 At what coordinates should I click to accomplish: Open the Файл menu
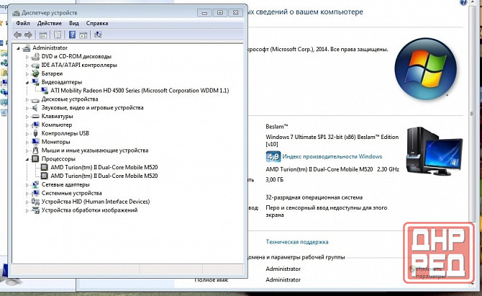pyautogui.click(x=23, y=23)
